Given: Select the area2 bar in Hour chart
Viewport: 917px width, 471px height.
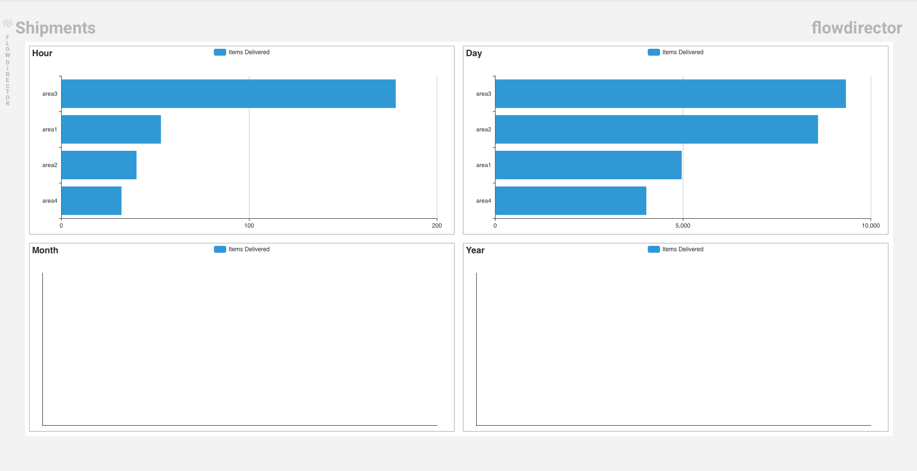Looking at the screenshot, I should [99, 165].
